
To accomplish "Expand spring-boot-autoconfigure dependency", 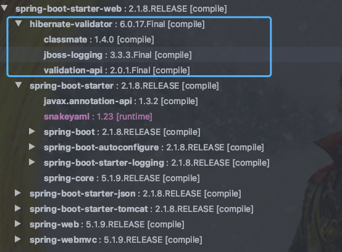I will tap(32, 147).
